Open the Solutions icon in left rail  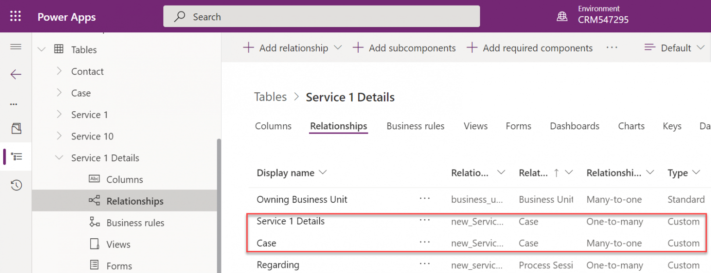(16, 128)
